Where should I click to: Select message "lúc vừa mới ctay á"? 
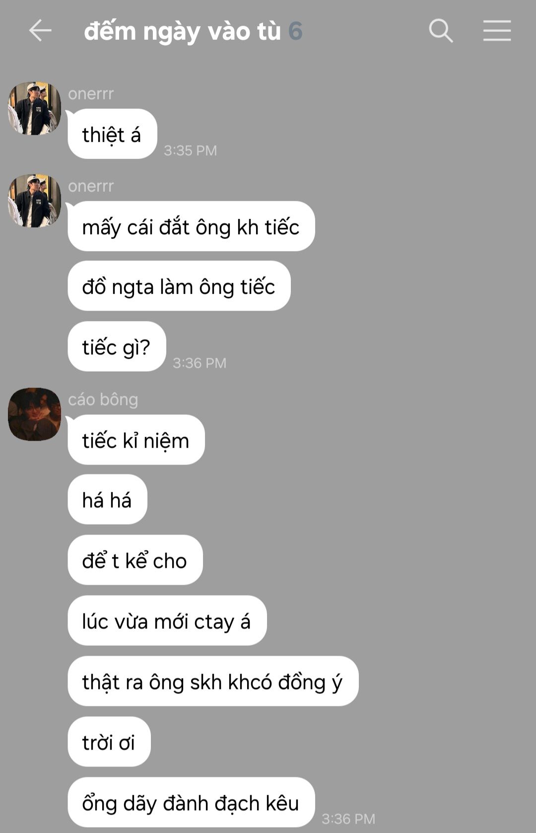pyautogui.click(x=167, y=621)
